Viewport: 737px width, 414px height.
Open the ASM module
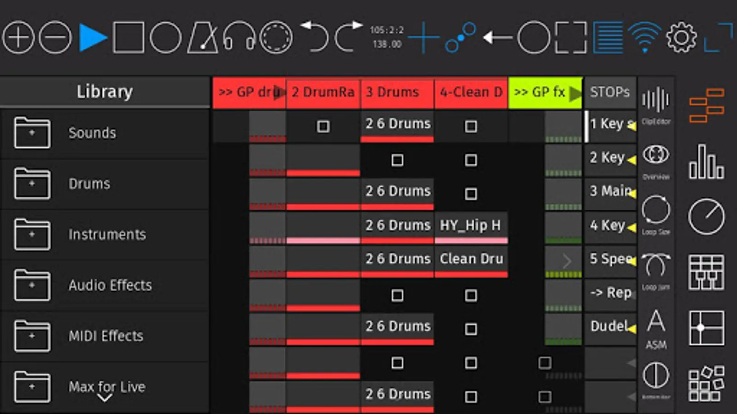click(x=656, y=329)
